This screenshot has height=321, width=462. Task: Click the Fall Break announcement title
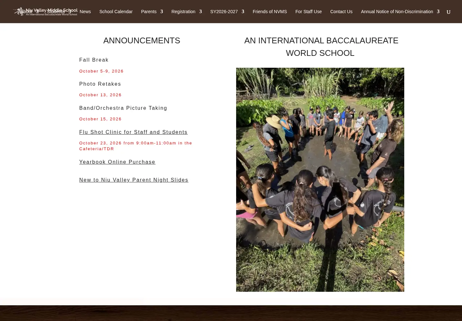[94, 60]
